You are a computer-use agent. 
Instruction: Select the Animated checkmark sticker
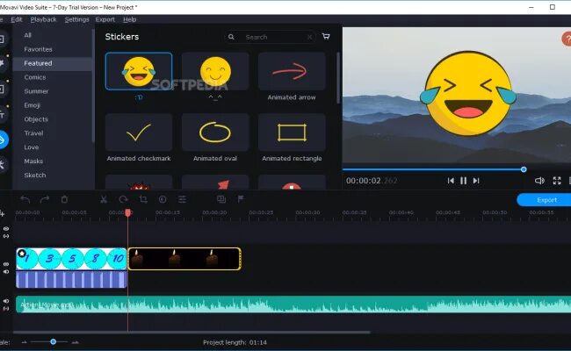tap(139, 132)
